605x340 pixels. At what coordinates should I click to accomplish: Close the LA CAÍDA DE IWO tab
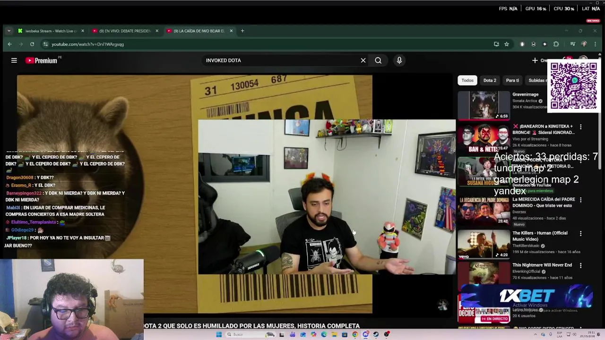coord(231,31)
